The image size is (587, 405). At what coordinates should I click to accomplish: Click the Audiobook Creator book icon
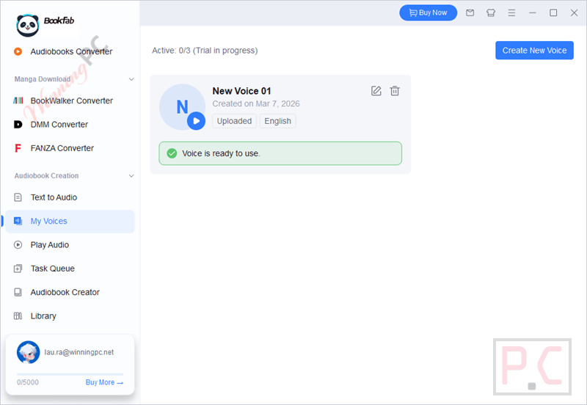pyautogui.click(x=18, y=292)
